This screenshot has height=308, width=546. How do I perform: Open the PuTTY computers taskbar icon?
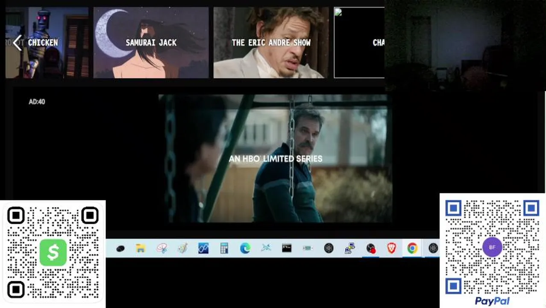click(x=350, y=248)
